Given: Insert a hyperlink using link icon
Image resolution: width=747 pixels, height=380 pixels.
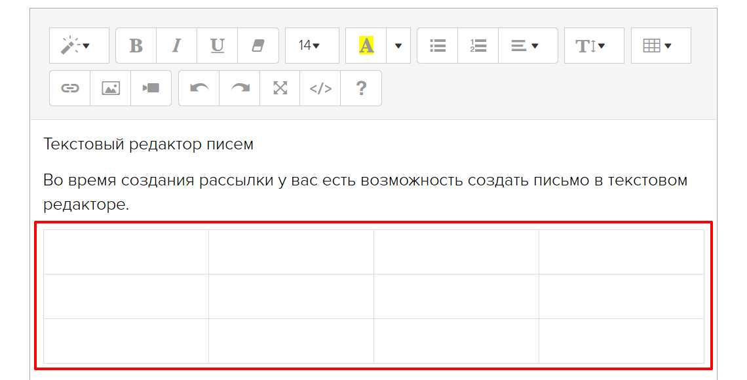Looking at the screenshot, I should [70, 88].
